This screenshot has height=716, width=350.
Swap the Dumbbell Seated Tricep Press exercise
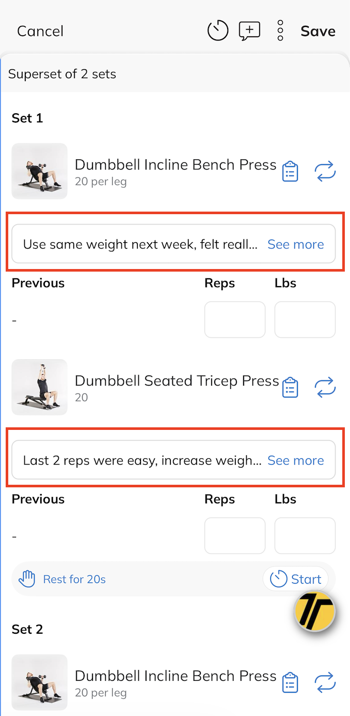[325, 387]
